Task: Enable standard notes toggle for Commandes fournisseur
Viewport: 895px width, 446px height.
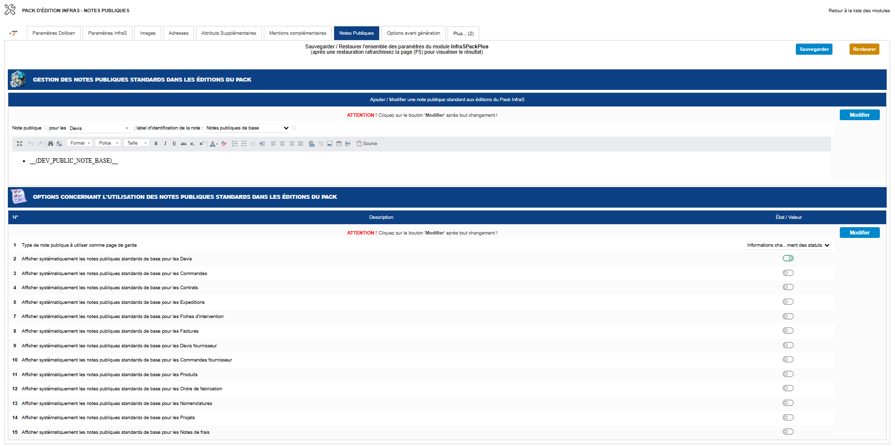Action: (x=788, y=360)
